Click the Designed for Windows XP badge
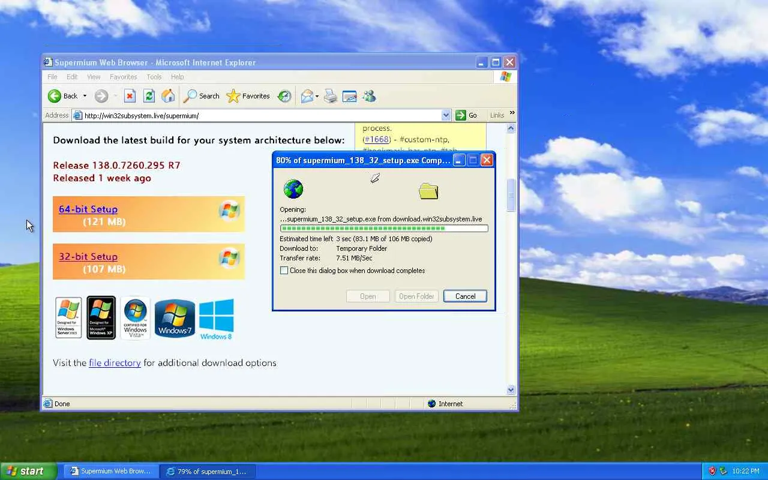768x480 pixels. [101, 317]
